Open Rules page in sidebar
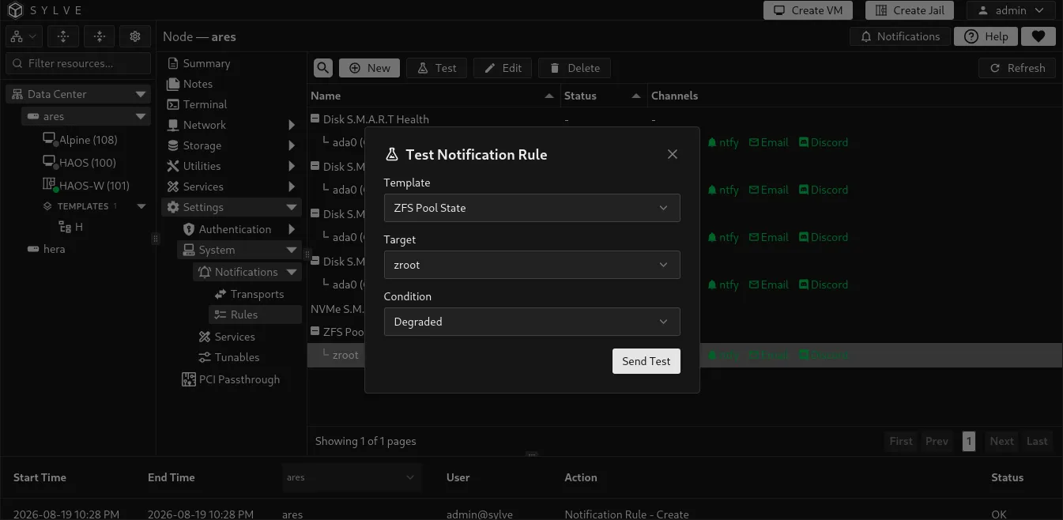Image resolution: width=1063 pixels, height=520 pixels. point(255,315)
